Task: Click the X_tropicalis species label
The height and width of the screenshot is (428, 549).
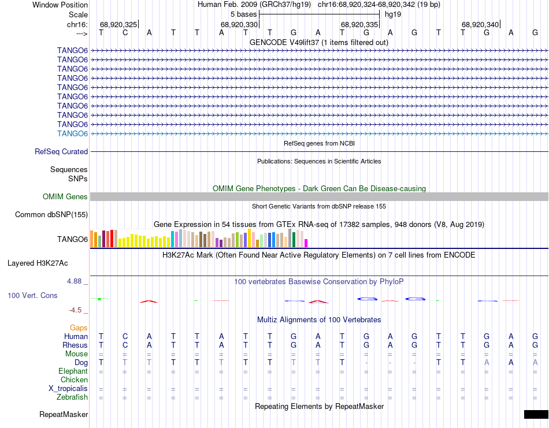Action: click(x=68, y=389)
